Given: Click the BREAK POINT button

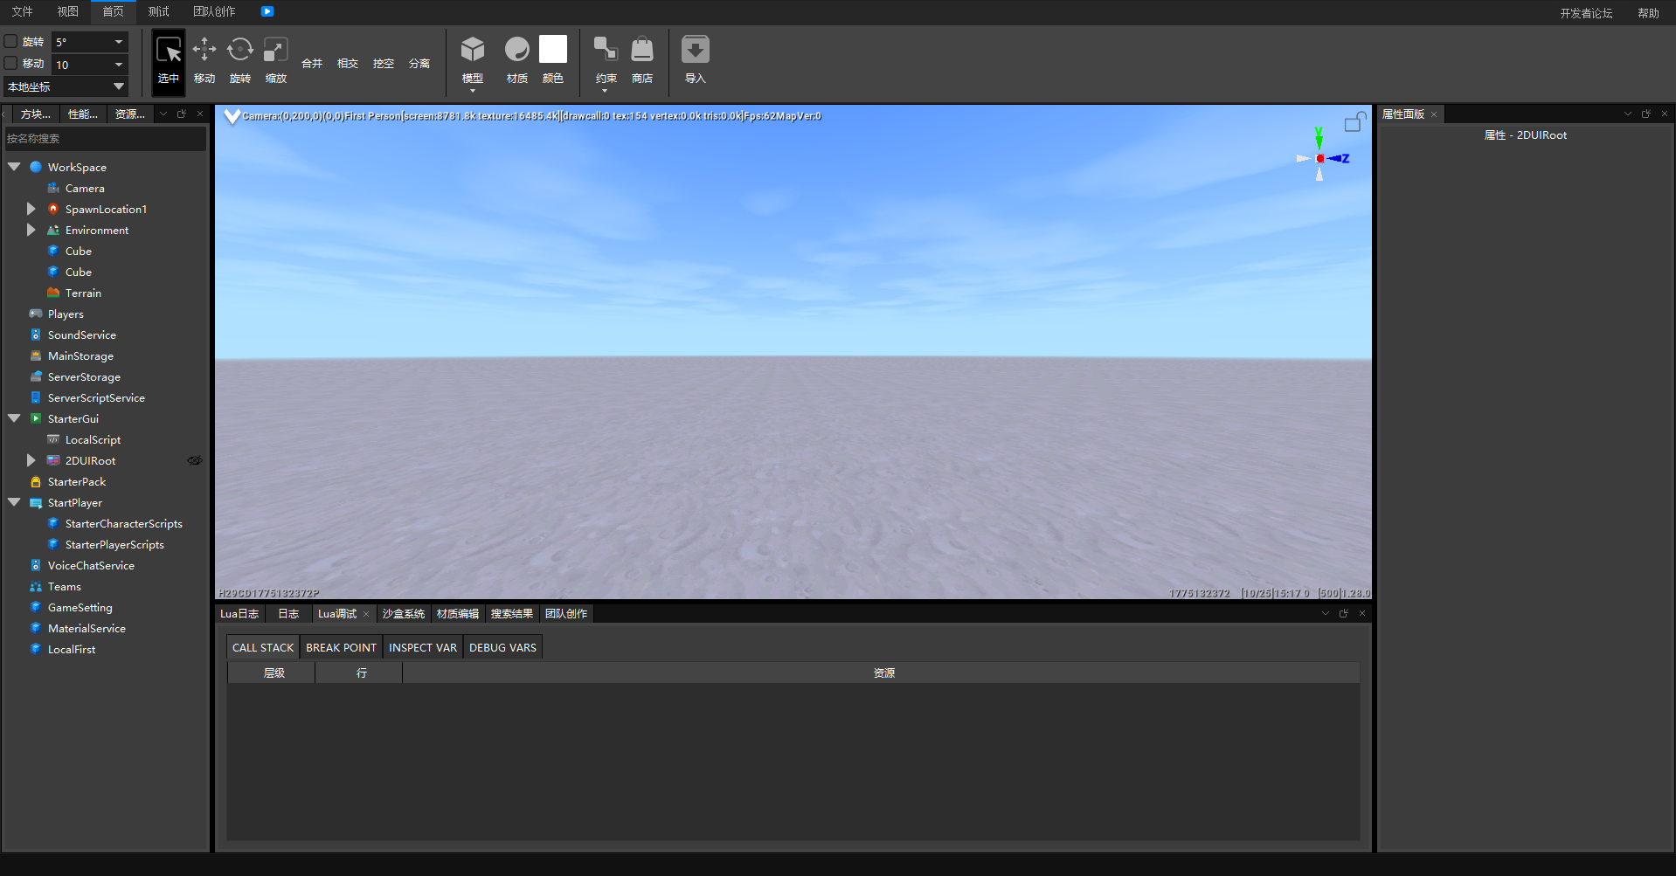Looking at the screenshot, I should 341,647.
